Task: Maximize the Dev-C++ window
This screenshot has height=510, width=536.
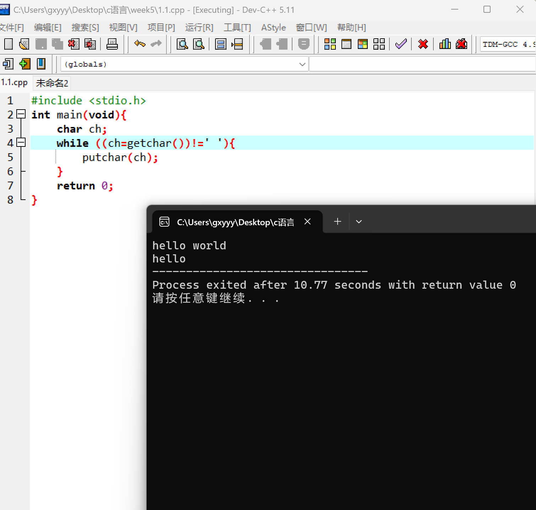Action: tap(487, 10)
